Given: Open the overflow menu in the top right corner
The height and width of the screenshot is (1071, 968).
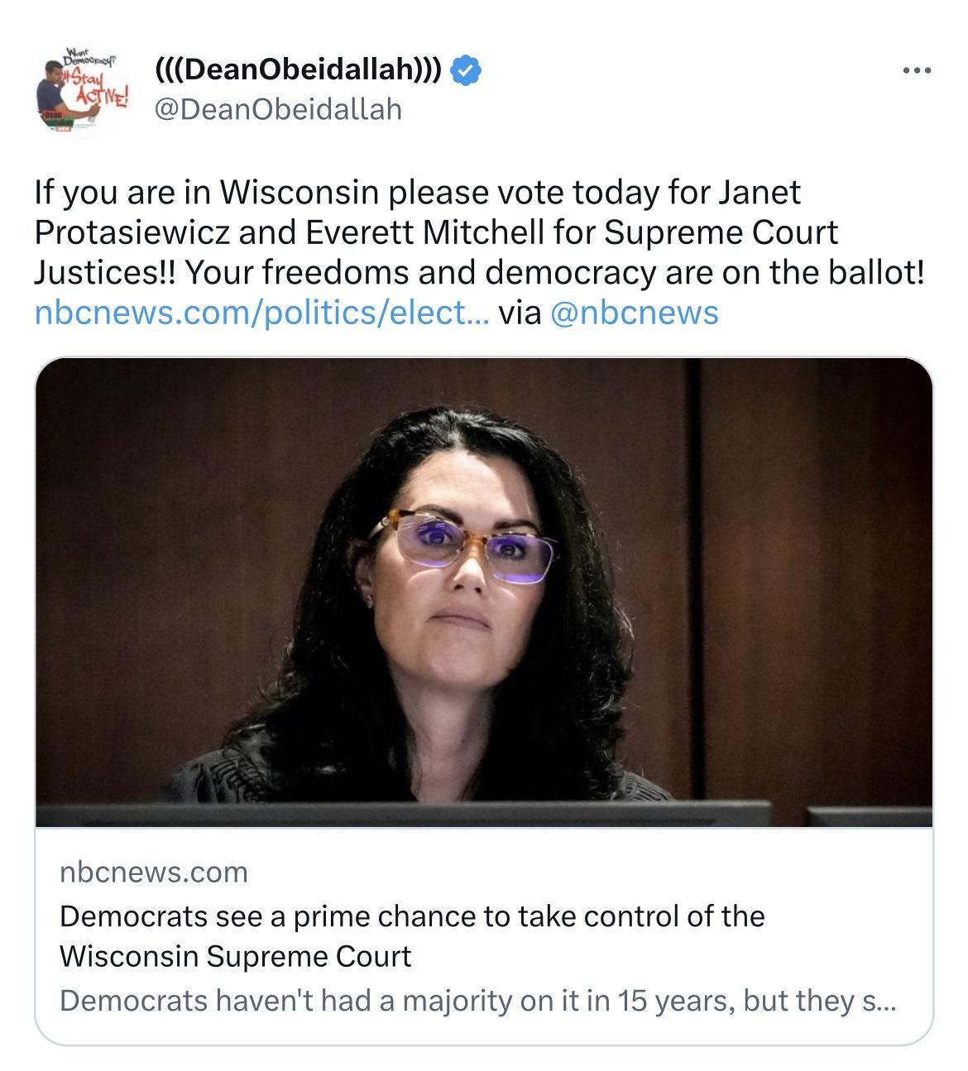Looking at the screenshot, I should 915,70.
